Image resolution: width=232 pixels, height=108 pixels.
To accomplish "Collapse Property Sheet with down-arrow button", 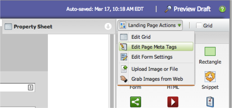I will (x=108, y=27).
